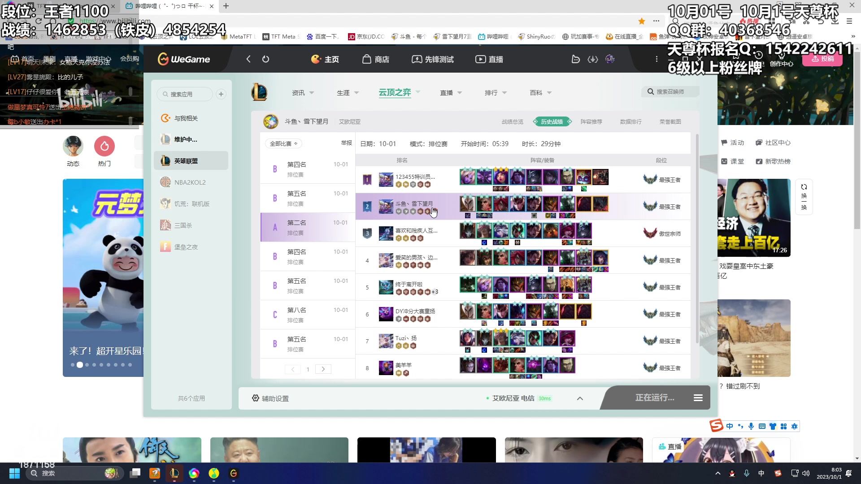861x484 pixels.
Task: Select NBA2KOL2 in sidebar
Action: pos(191,182)
